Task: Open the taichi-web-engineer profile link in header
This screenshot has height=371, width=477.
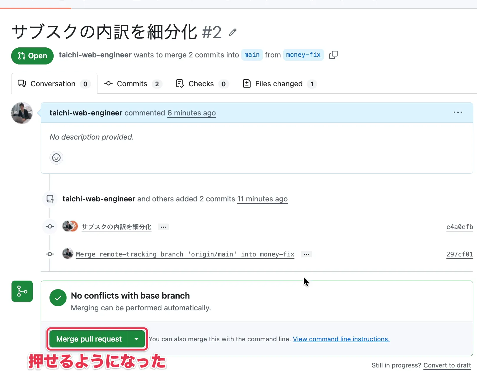Action: [x=95, y=55]
